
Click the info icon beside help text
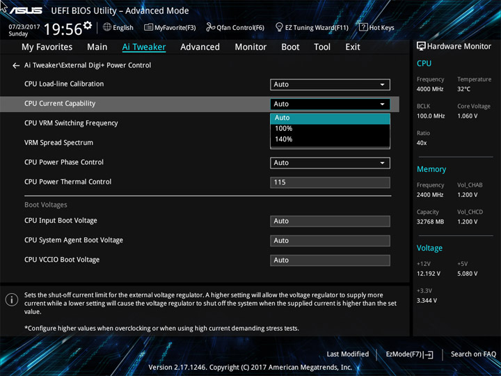click(x=12, y=300)
